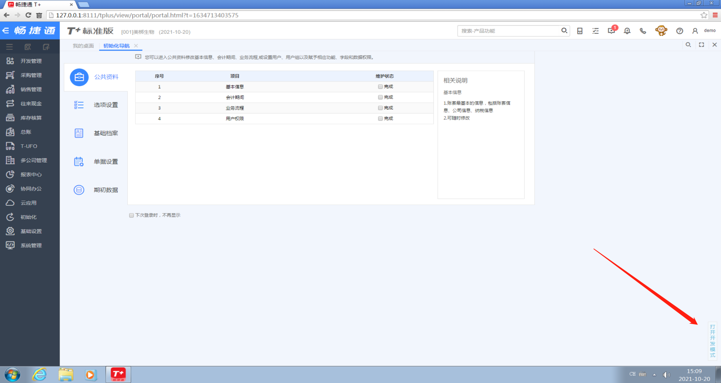This screenshot has width=721, height=383.
Task: Focus the 搜索-产品功能 search field
Action: 509,31
